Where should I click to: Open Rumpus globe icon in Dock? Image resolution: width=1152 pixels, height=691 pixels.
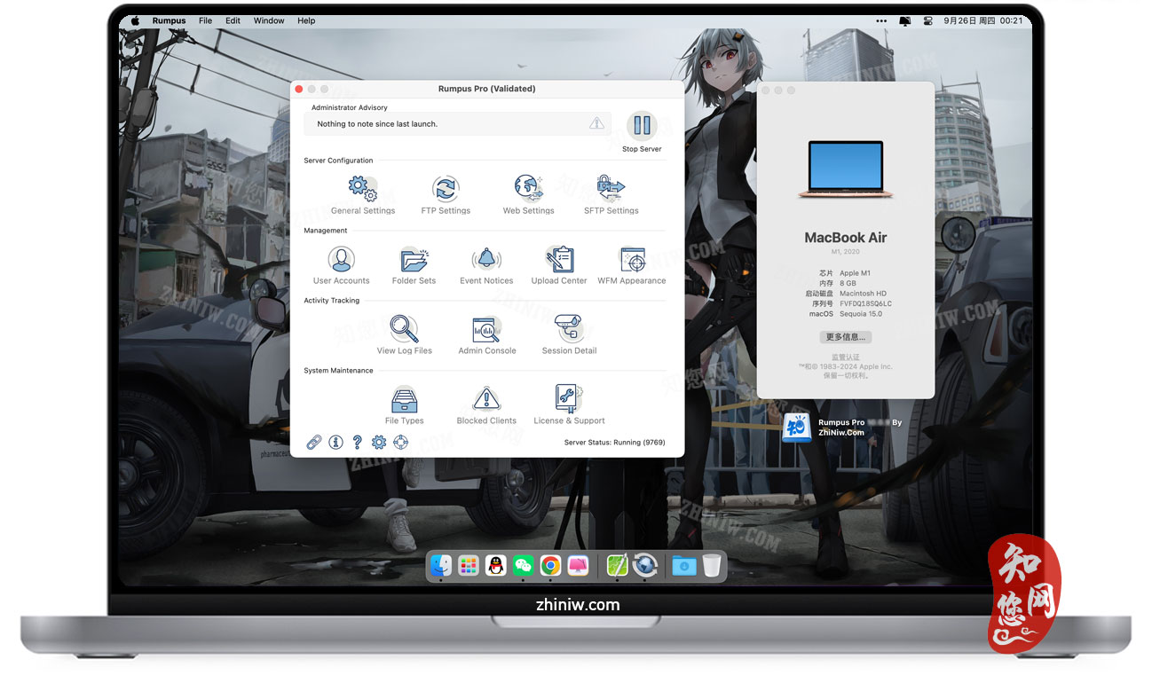point(645,565)
